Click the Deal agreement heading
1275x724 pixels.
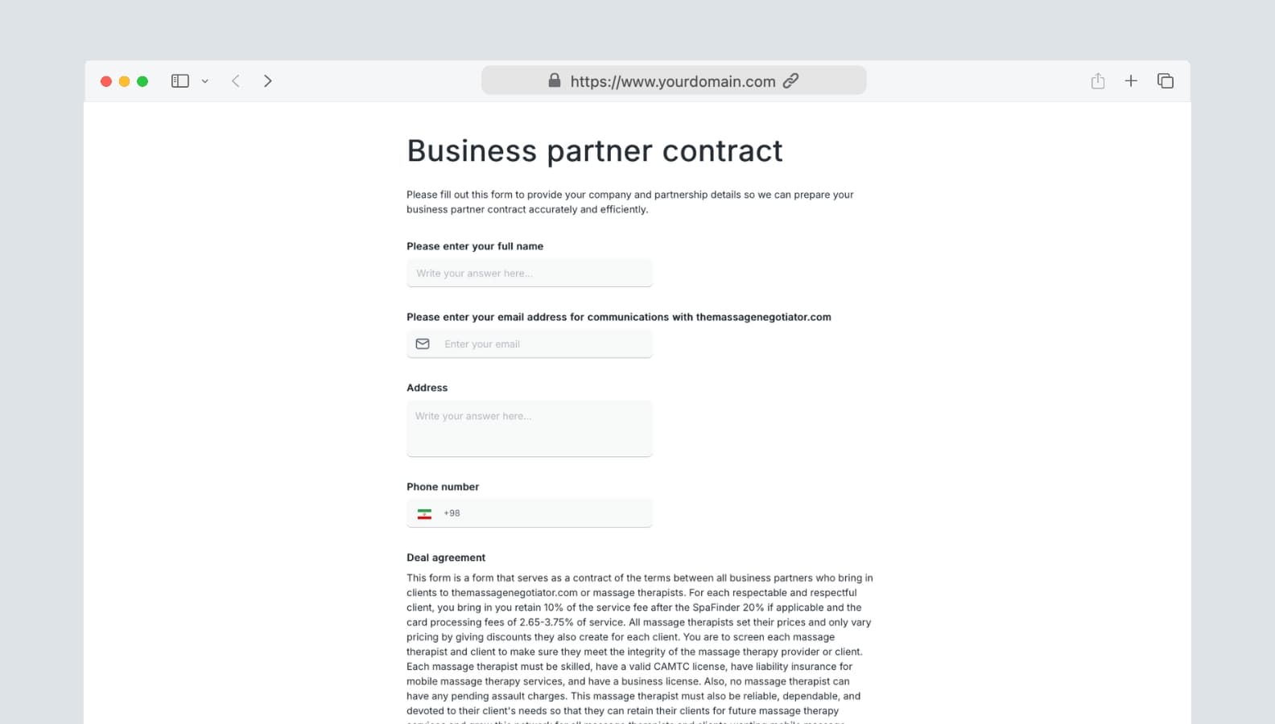tap(445, 557)
